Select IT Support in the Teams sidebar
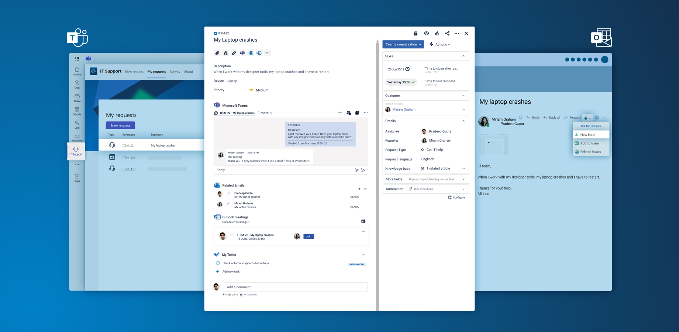 [x=76, y=151]
